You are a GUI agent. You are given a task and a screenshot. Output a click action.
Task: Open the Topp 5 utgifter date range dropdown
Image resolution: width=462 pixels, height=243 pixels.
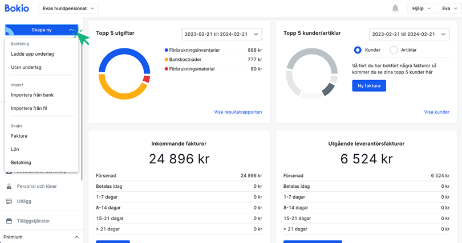point(221,35)
